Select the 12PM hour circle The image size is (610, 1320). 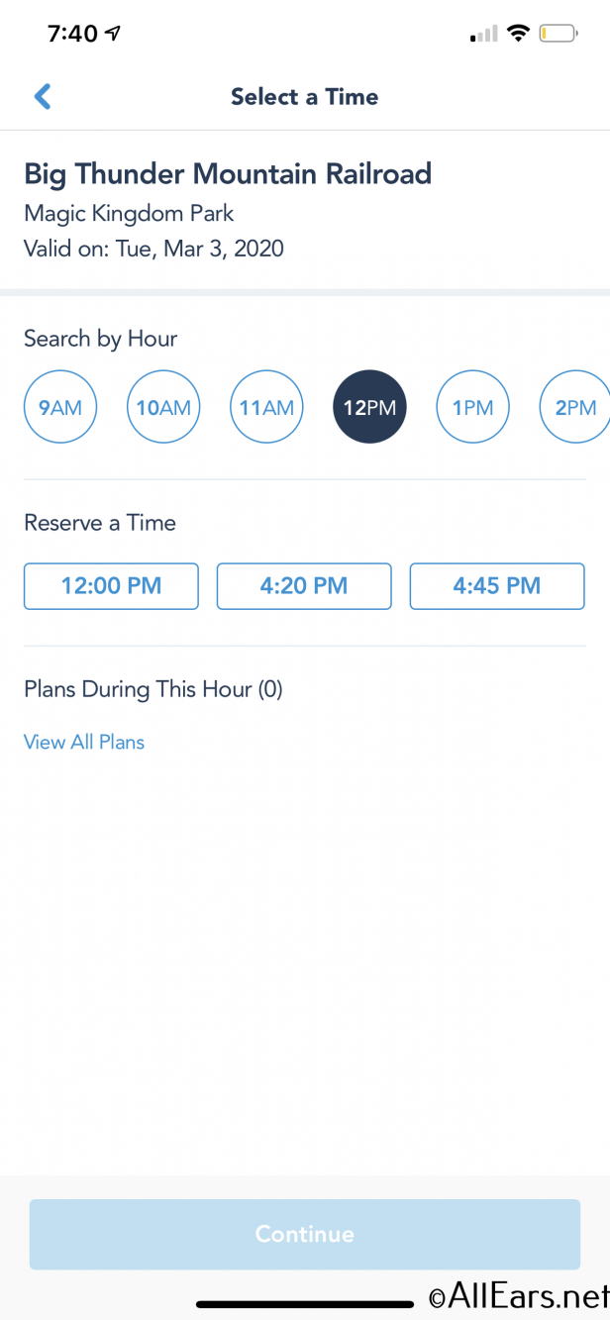pyautogui.click(x=369, y=407)
